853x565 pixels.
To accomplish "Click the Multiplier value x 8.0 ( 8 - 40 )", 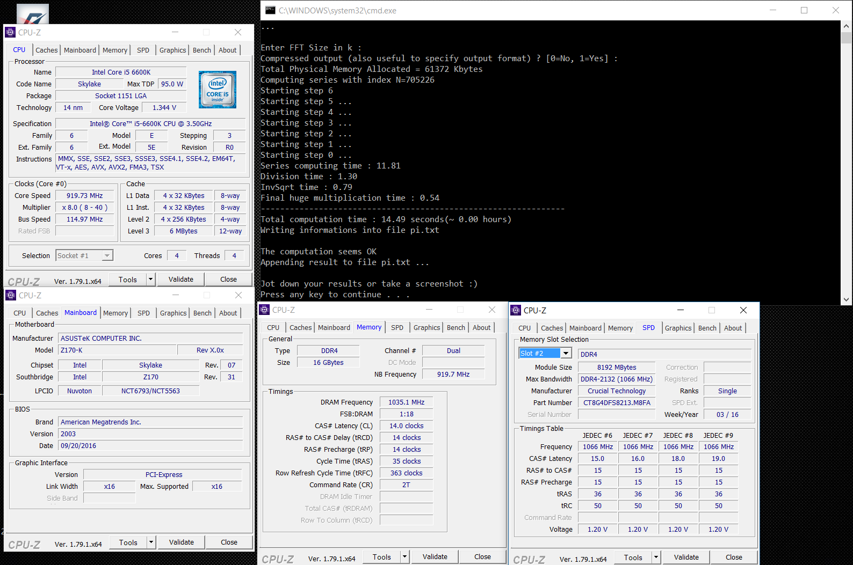I will [x=85, y=208].
